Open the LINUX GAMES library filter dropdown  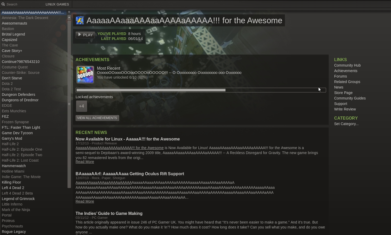(x=57, y=4)
